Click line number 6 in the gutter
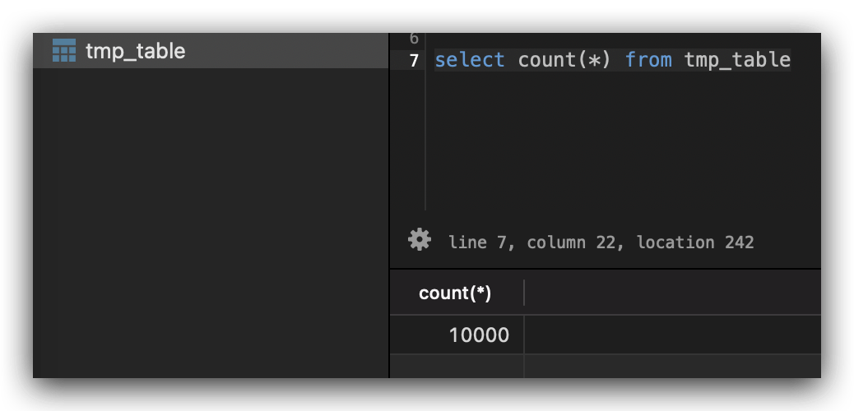Viewport: 854px width, 411px height. point(413,38)
